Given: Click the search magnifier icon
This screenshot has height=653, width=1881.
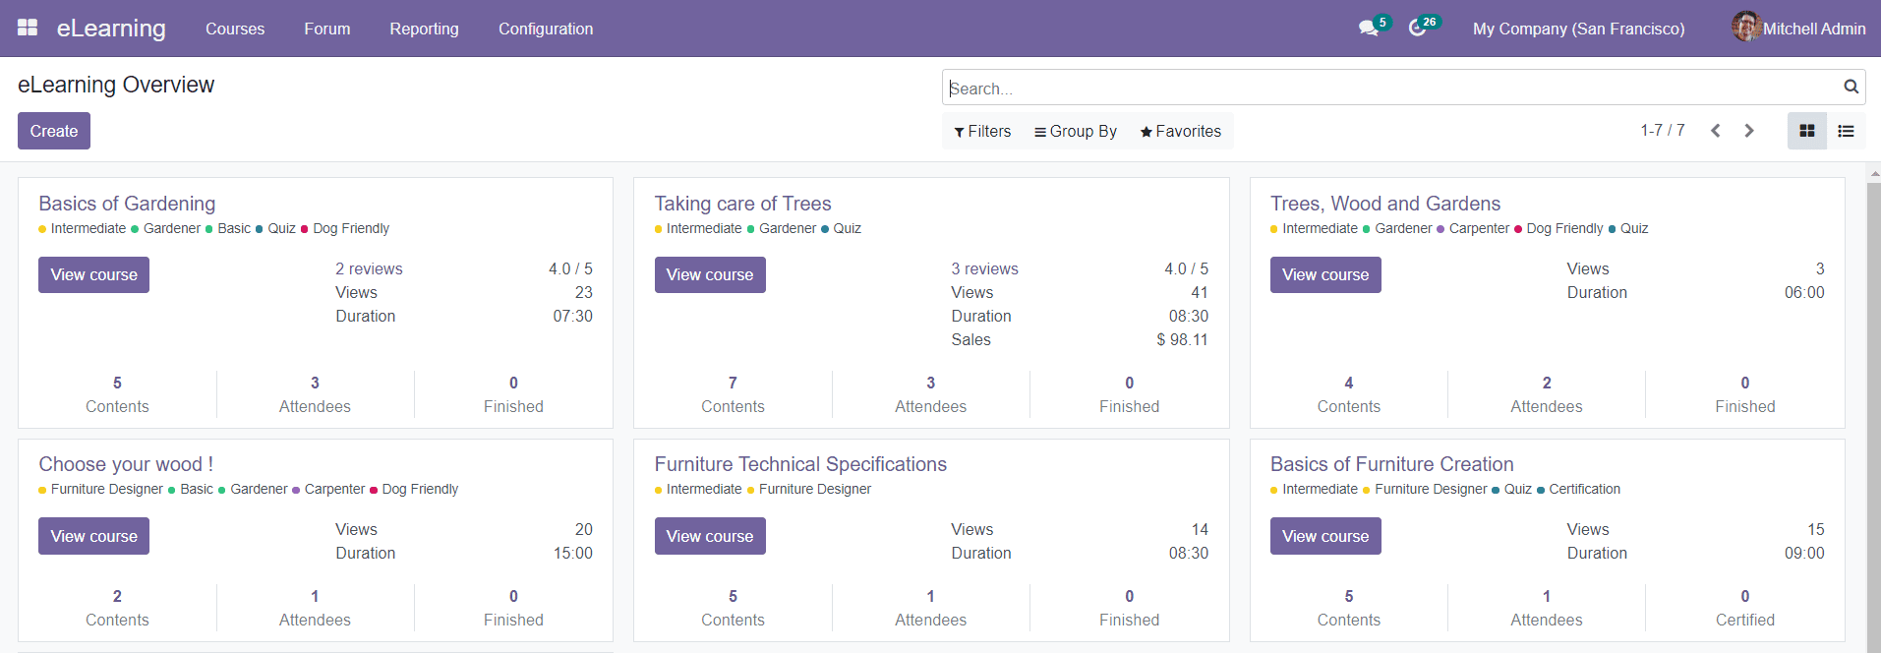Looking at the screenshot, I should (x=1851, y=87).
